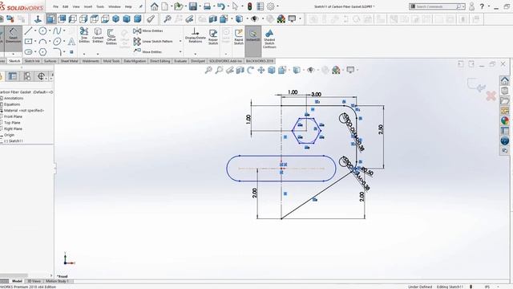Click the Save icon in title bar
The width and height of the screenshot is (513, 289).
192,6
